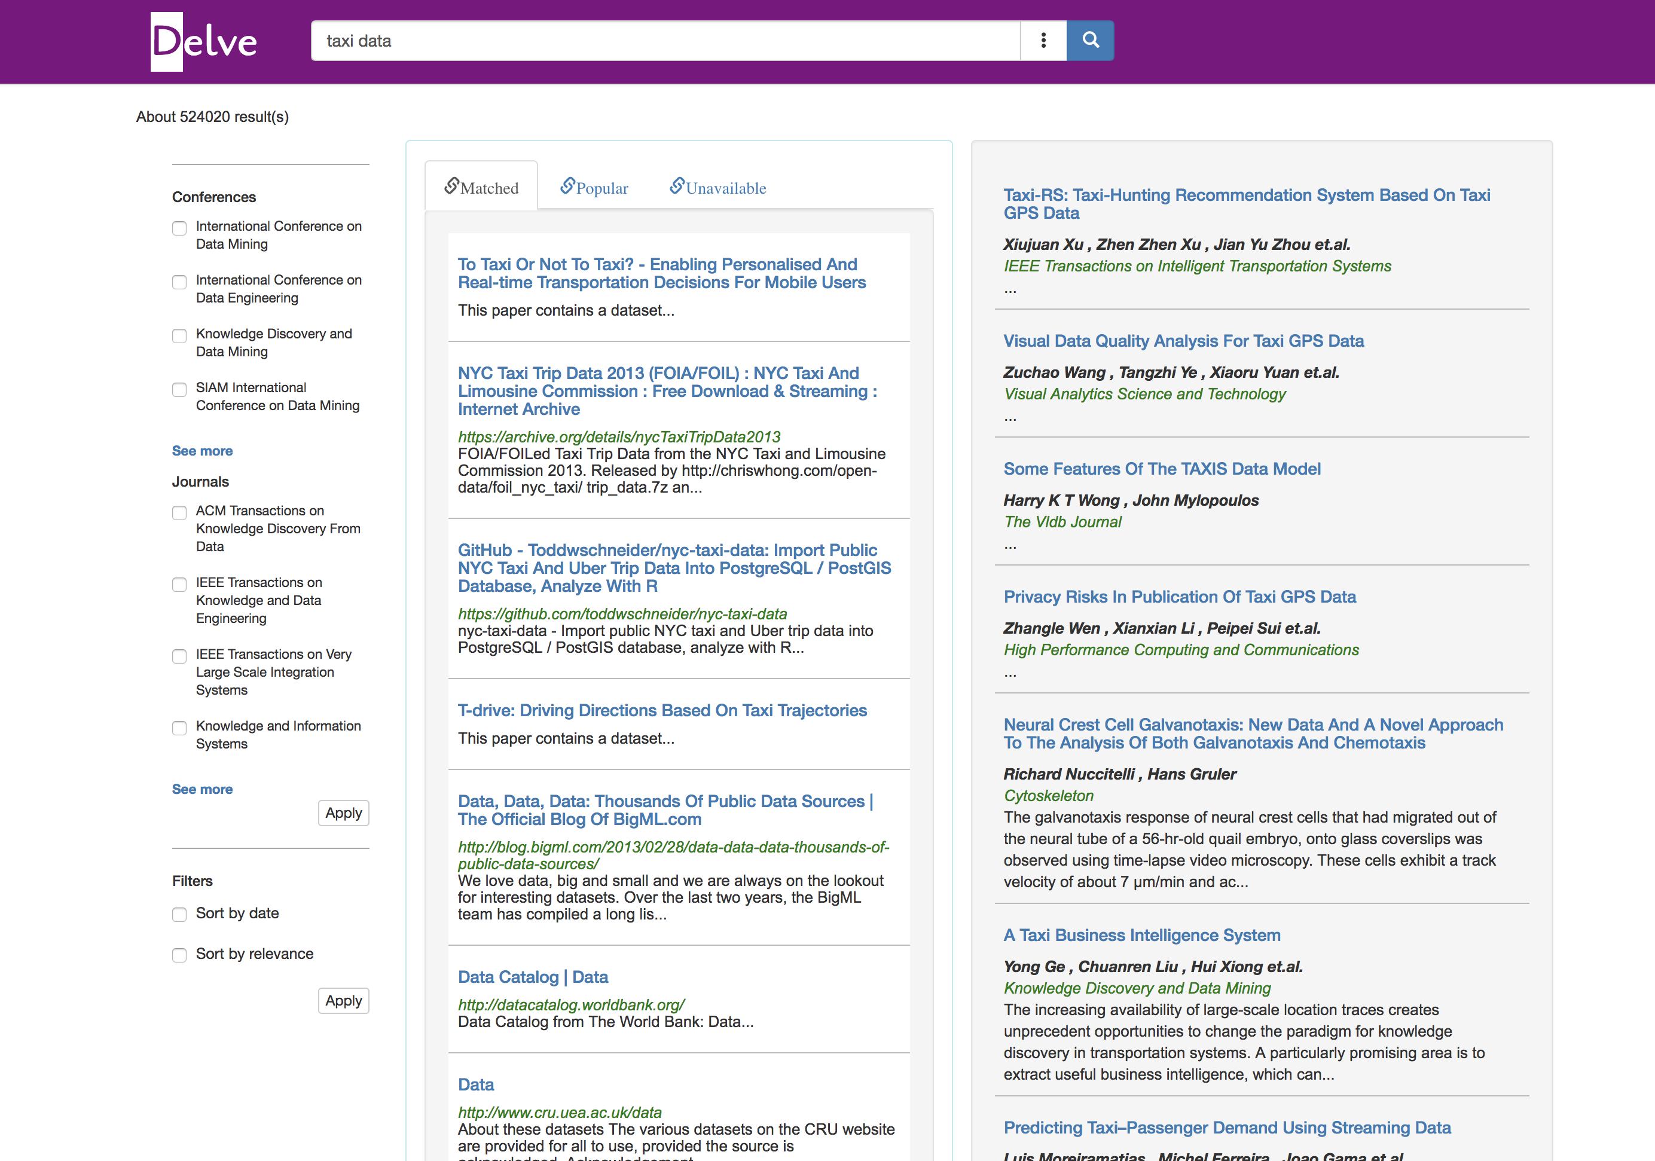Open Predicting Taxi–Passenger Demand paper
The height and width of the screenshot is (1161, 1655).
(x=1227, y=1128)
